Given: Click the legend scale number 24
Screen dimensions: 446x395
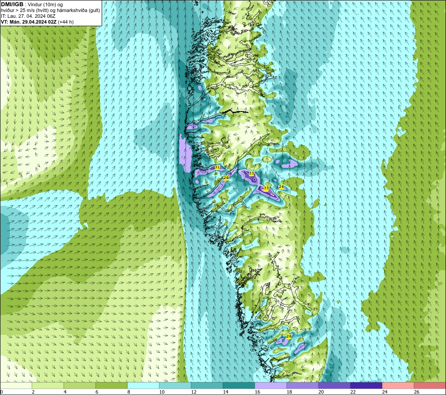Looking at the screenshot, I should pos(385,392).
